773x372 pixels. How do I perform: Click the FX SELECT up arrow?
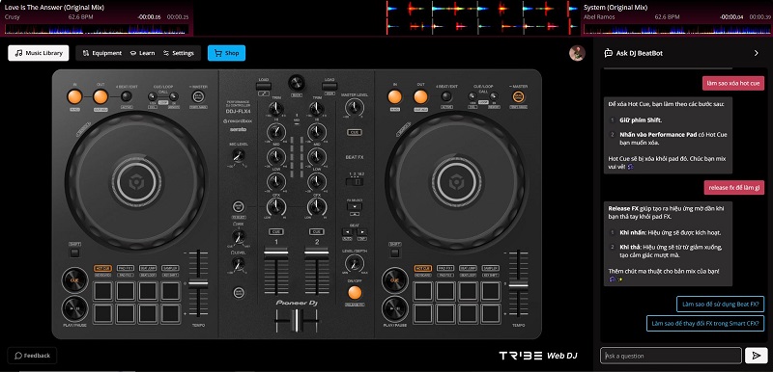[x=355, y=214]
